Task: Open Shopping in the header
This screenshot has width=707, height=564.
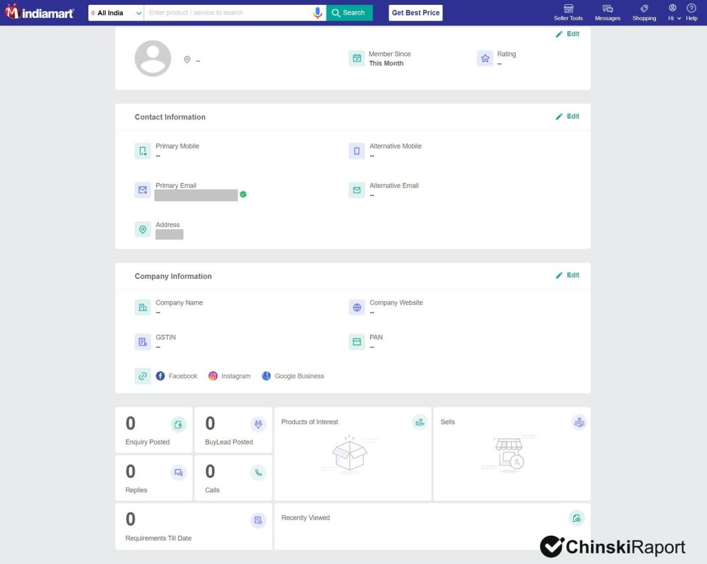Action: [644, 12]
